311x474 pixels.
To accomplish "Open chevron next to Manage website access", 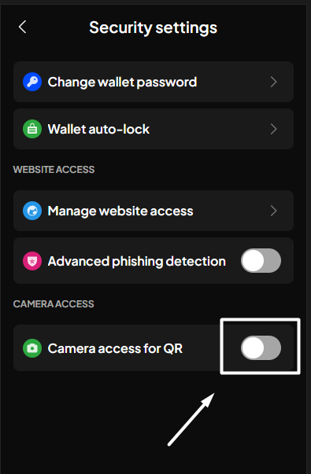I will click(x=273, y=211).
